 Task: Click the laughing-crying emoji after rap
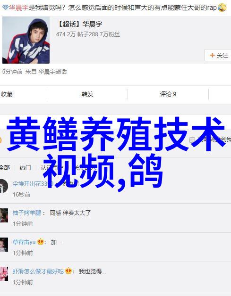click(222, 8)
